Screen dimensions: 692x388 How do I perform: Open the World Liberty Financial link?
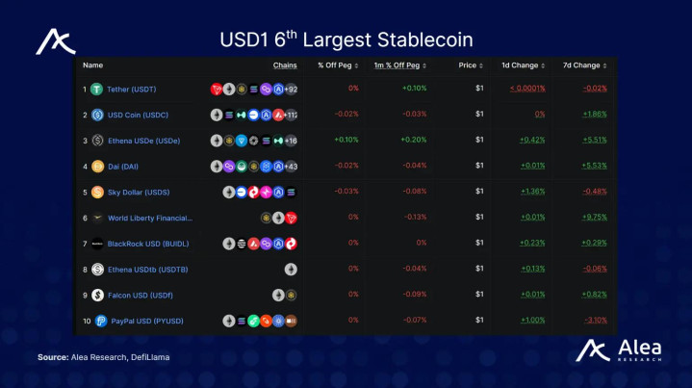click(x=150, y=218)
